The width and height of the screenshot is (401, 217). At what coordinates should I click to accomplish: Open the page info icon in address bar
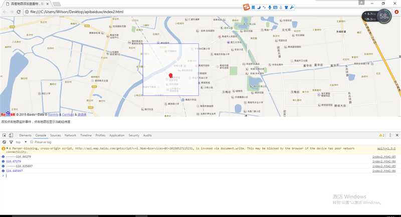(x=27, y=11)
